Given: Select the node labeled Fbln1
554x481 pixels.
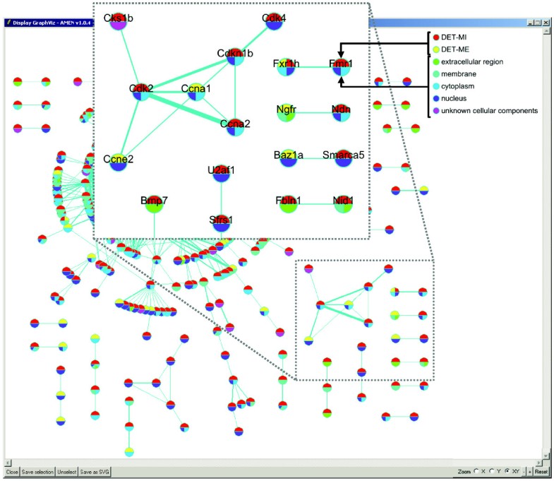Looking at the screenshot, I should [288, 204].
